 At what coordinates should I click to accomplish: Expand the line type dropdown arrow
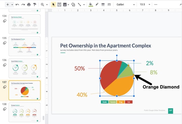pos(84,5)
